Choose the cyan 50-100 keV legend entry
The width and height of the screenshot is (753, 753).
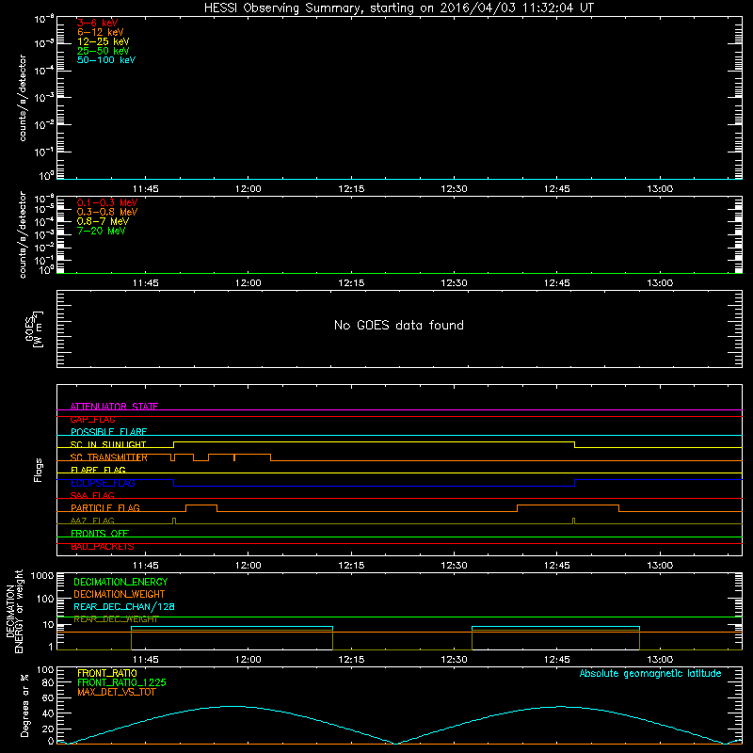pyautogui.click(x=106, y=60)
